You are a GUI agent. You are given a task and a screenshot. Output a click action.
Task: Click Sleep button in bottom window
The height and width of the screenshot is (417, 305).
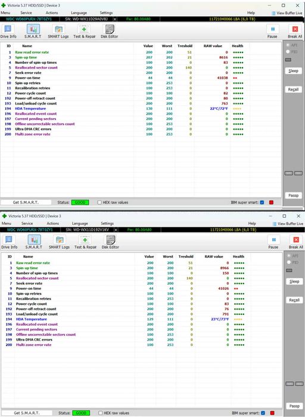(x=294, y=282)
